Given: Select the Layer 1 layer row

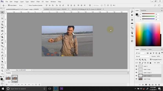Looking at the screenshot, I should coord(148,66).
